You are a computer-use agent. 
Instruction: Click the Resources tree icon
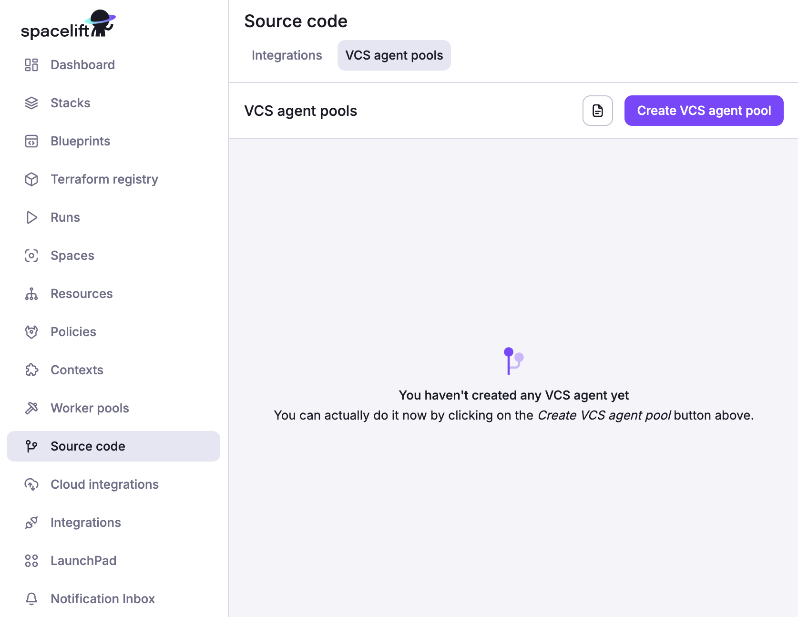[31, 294]
